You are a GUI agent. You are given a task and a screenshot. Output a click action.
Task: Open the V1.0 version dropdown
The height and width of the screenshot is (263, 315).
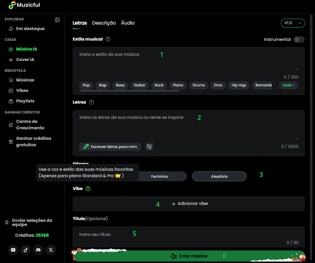coord(293,23)
